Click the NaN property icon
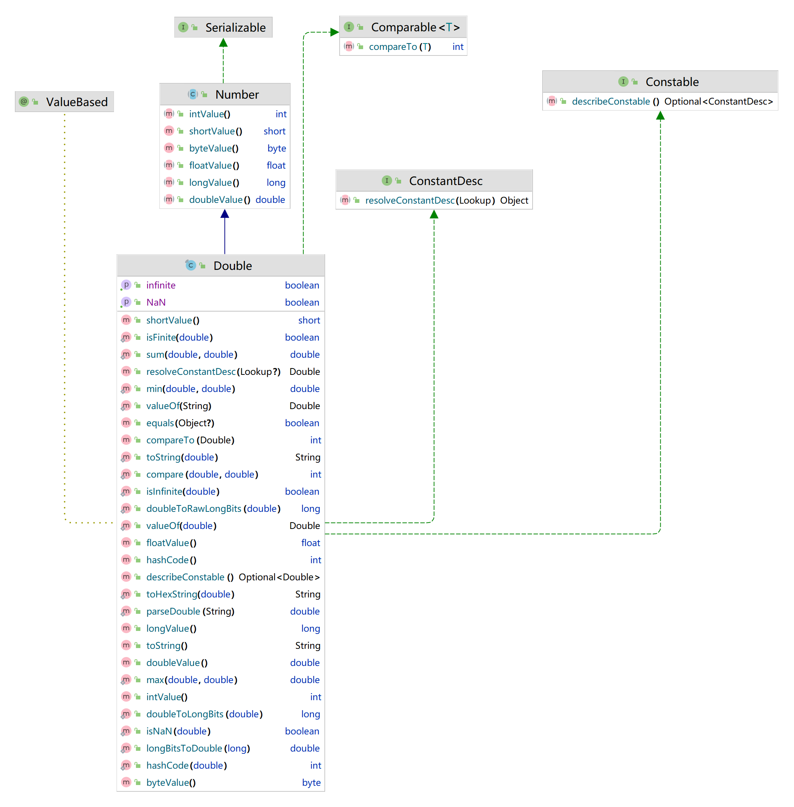The width and height of the screenshot is (794, 807). pos(126,302)
